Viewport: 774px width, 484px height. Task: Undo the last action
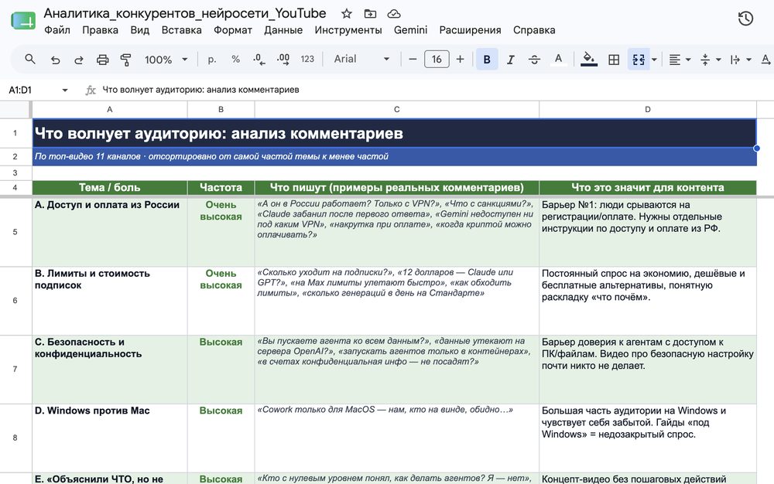coord(55,60)
